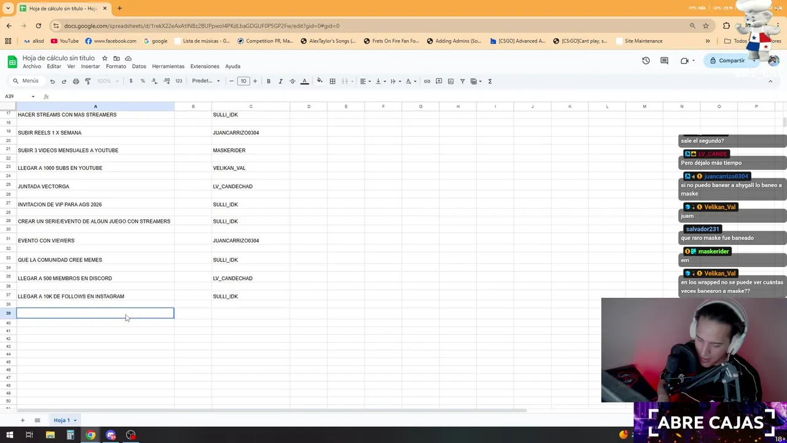The image size is (787, 443).
Task: Format selection as currency
Action: pyautogui.click(x=130, y=81)
